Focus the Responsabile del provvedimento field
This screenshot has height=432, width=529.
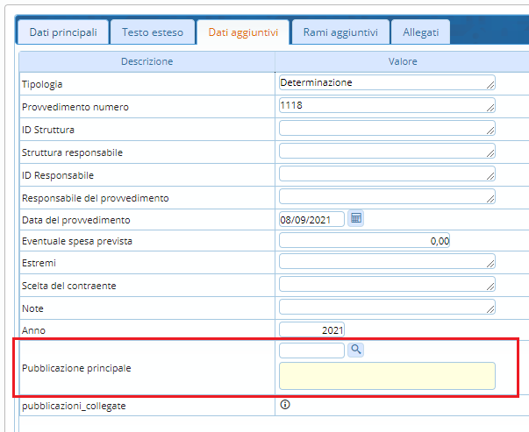click(386, 196)
